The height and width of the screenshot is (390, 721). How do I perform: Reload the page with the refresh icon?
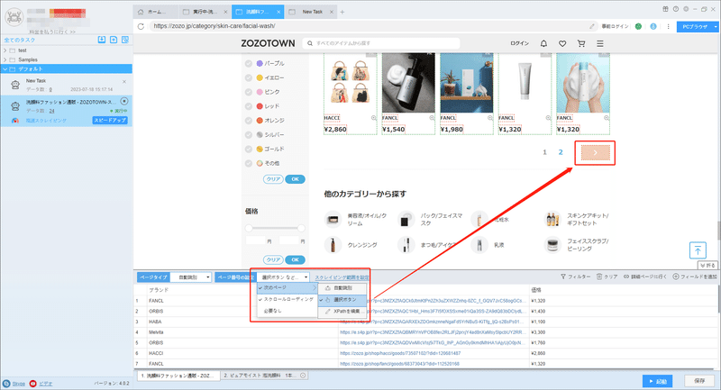click(x=141, y=26)
